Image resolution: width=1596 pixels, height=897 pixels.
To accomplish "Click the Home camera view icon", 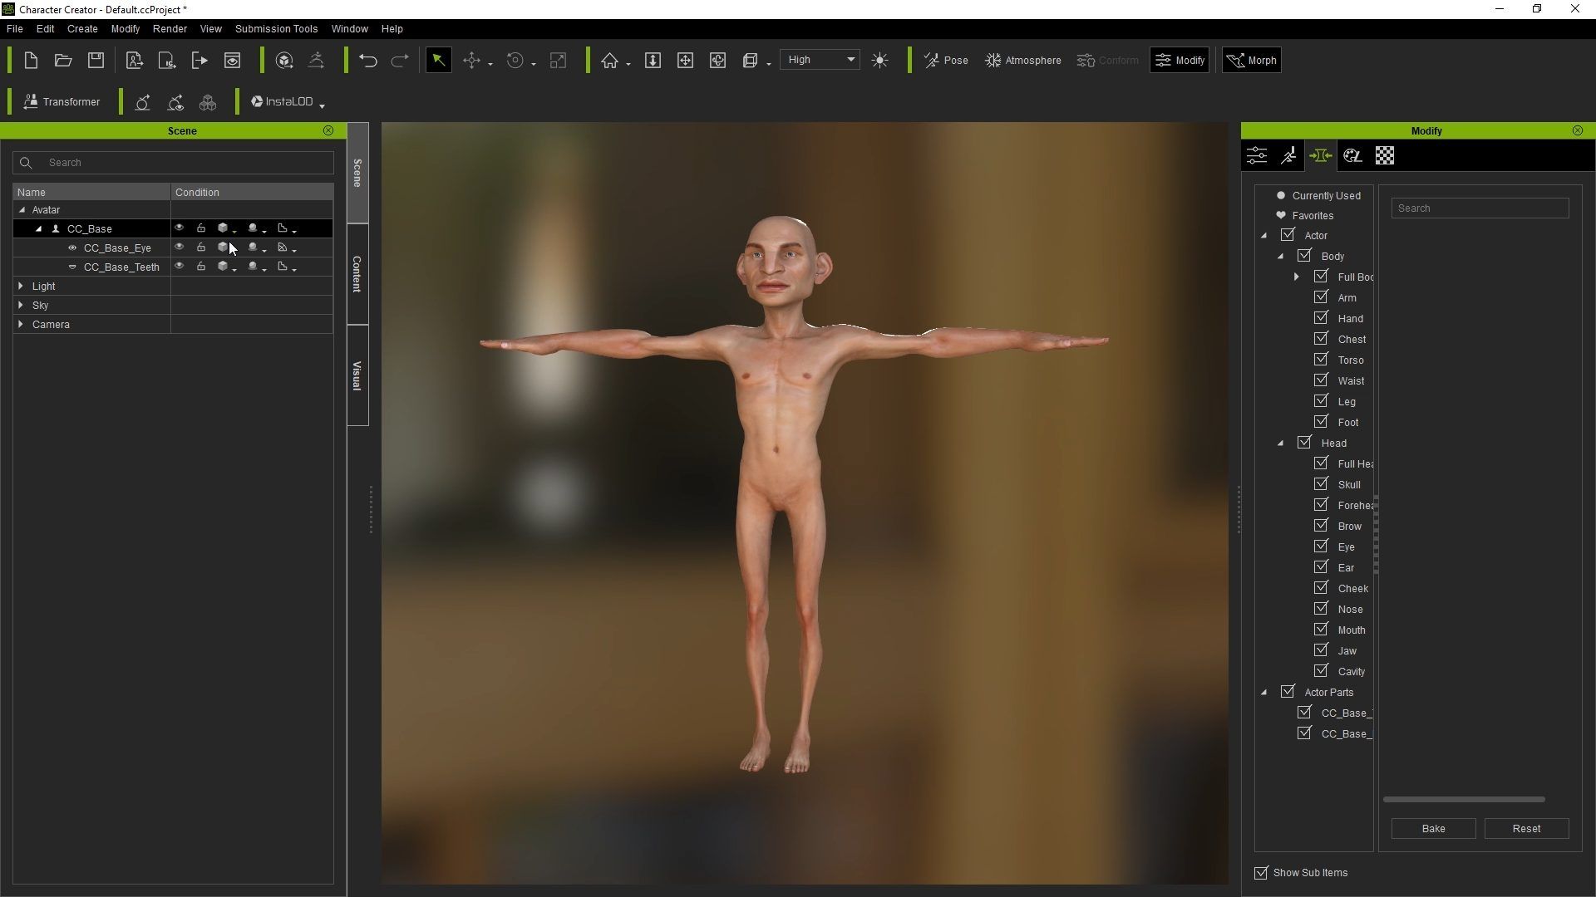I will [610, 61].
